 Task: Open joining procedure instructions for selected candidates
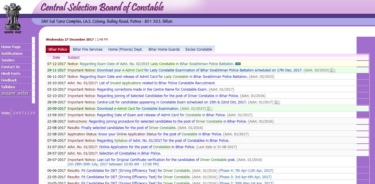[x=168, y=121]
